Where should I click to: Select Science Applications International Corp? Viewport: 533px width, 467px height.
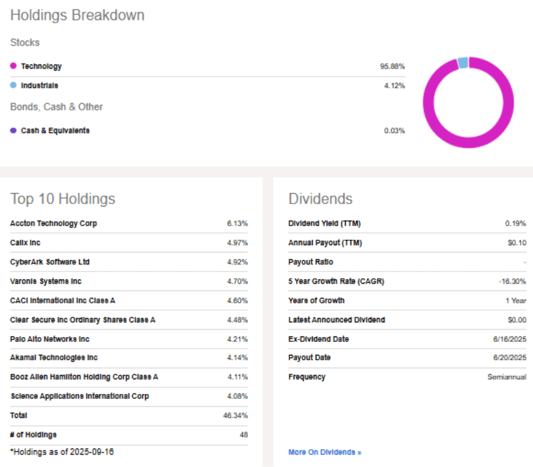(x=80, y=397)
